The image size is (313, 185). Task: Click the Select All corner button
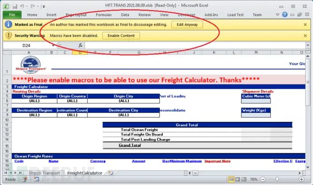[7, 53]
